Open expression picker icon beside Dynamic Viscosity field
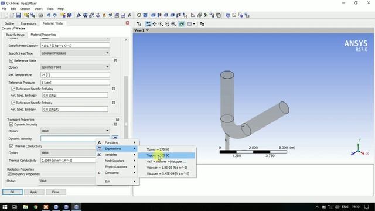 (115, 138)
